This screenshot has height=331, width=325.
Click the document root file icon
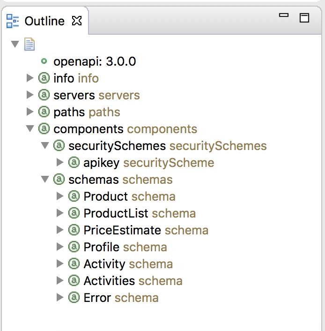click(x=29, y=45)
